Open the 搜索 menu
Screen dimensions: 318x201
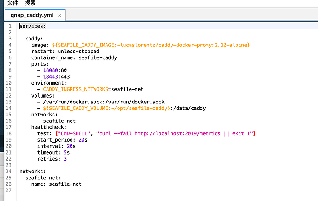[x=30, y=3]
